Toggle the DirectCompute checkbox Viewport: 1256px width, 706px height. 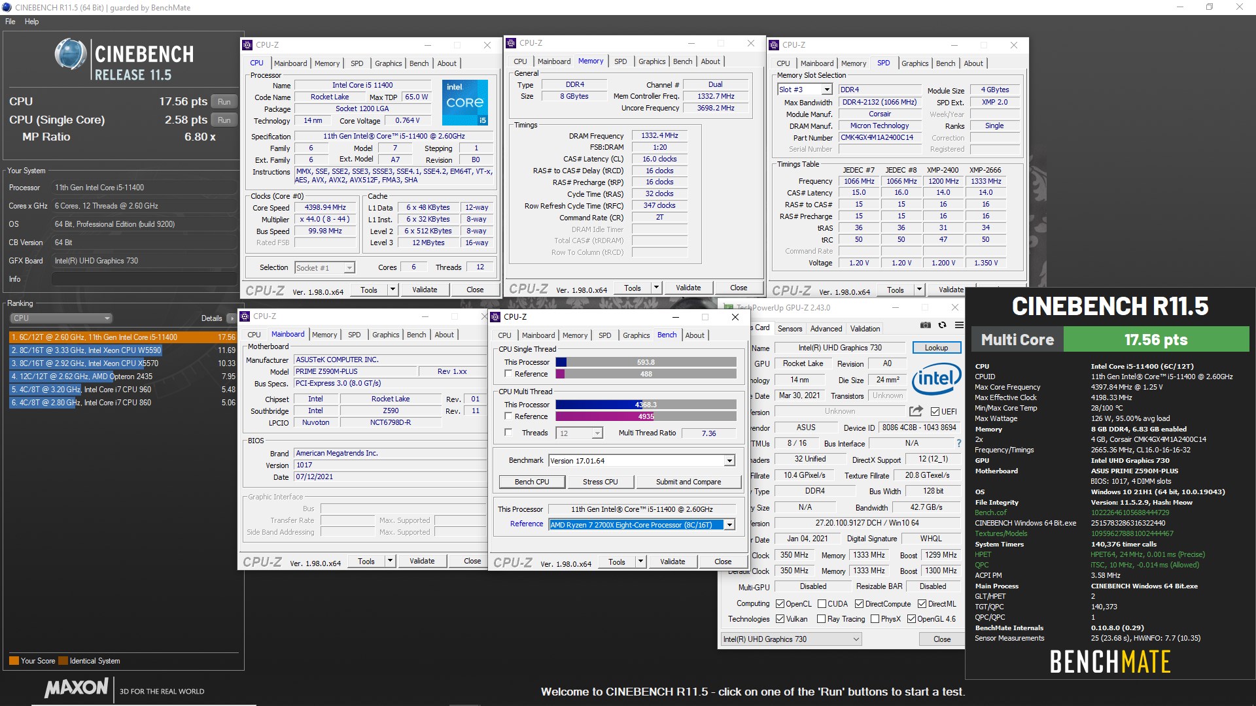[x=859, y=604]
